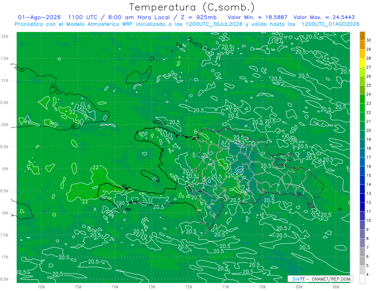Click the '30' value on color scale
The width and height of the screenshot is (377, 291).
(369, 40)
